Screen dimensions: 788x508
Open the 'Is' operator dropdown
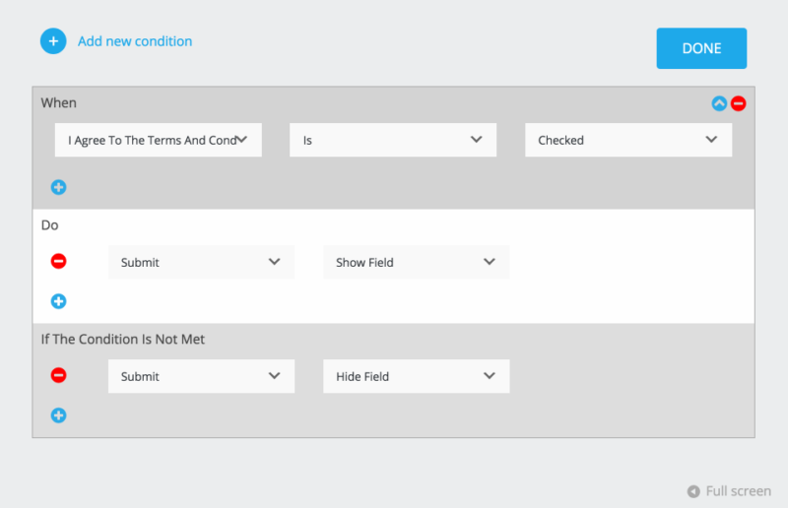pyautogui.click(x=392, y=140)
